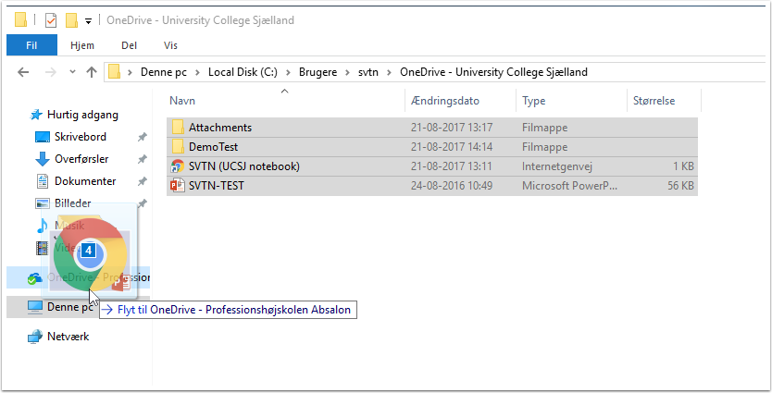Open the Hjem ribbon tab

(82, 45)
